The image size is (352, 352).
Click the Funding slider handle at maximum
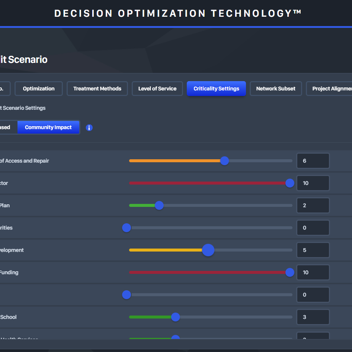tap(290, 272)
